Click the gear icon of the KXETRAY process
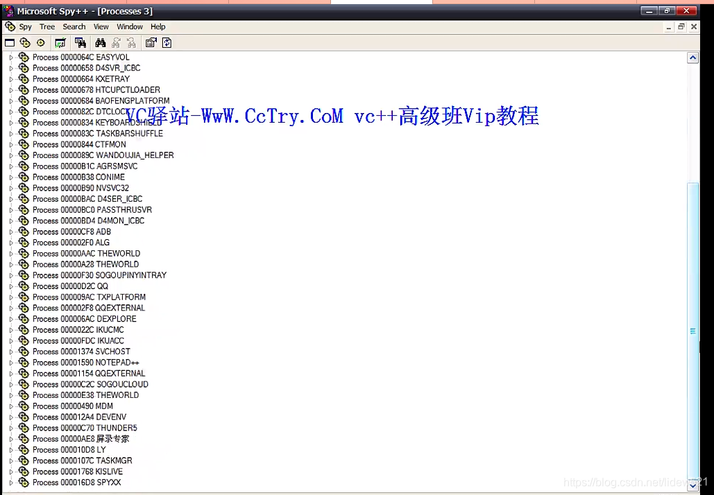 tap(24, 79)
